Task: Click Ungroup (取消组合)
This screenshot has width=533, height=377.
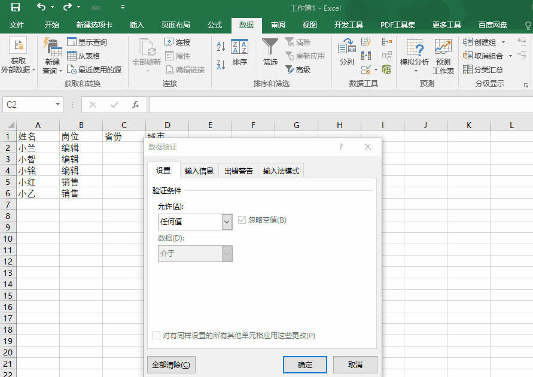Action: 483,56
